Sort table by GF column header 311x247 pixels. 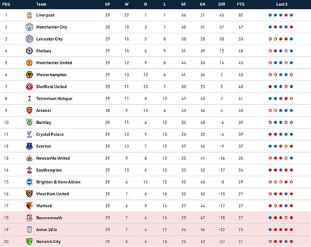click(184, 4)
